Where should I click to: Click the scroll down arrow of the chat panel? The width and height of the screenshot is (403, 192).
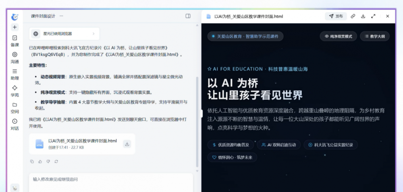197,171
